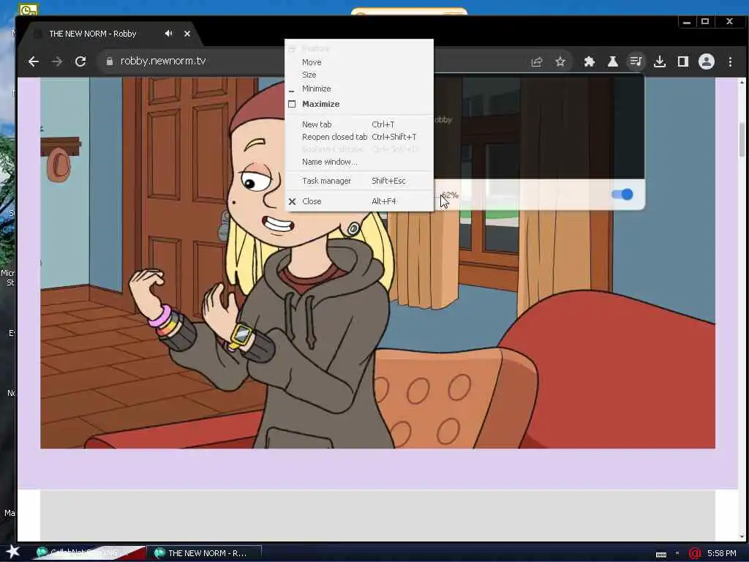Select Maximize in the window menu

[x=359, y=104]
